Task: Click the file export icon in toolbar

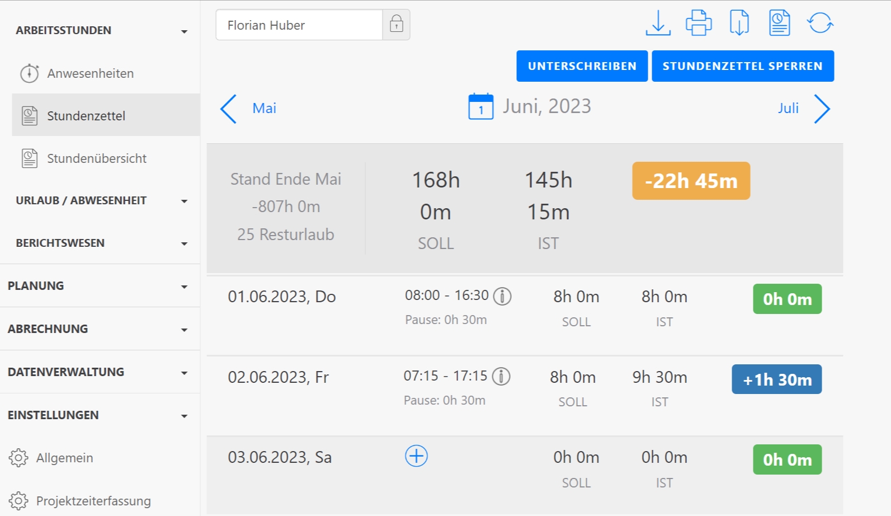Action: pyautogui.click(x=739, y=23)
